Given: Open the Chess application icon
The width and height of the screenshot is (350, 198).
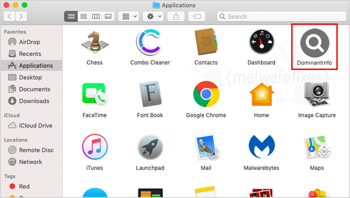Looking at the screenshot, I should pos(94,42).
